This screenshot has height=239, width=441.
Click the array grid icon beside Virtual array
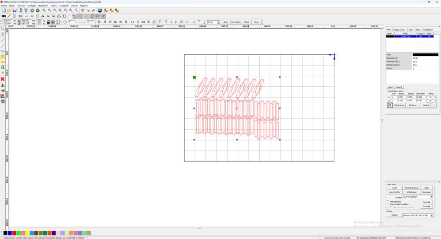pyautogui.click(x=390, y=105)
